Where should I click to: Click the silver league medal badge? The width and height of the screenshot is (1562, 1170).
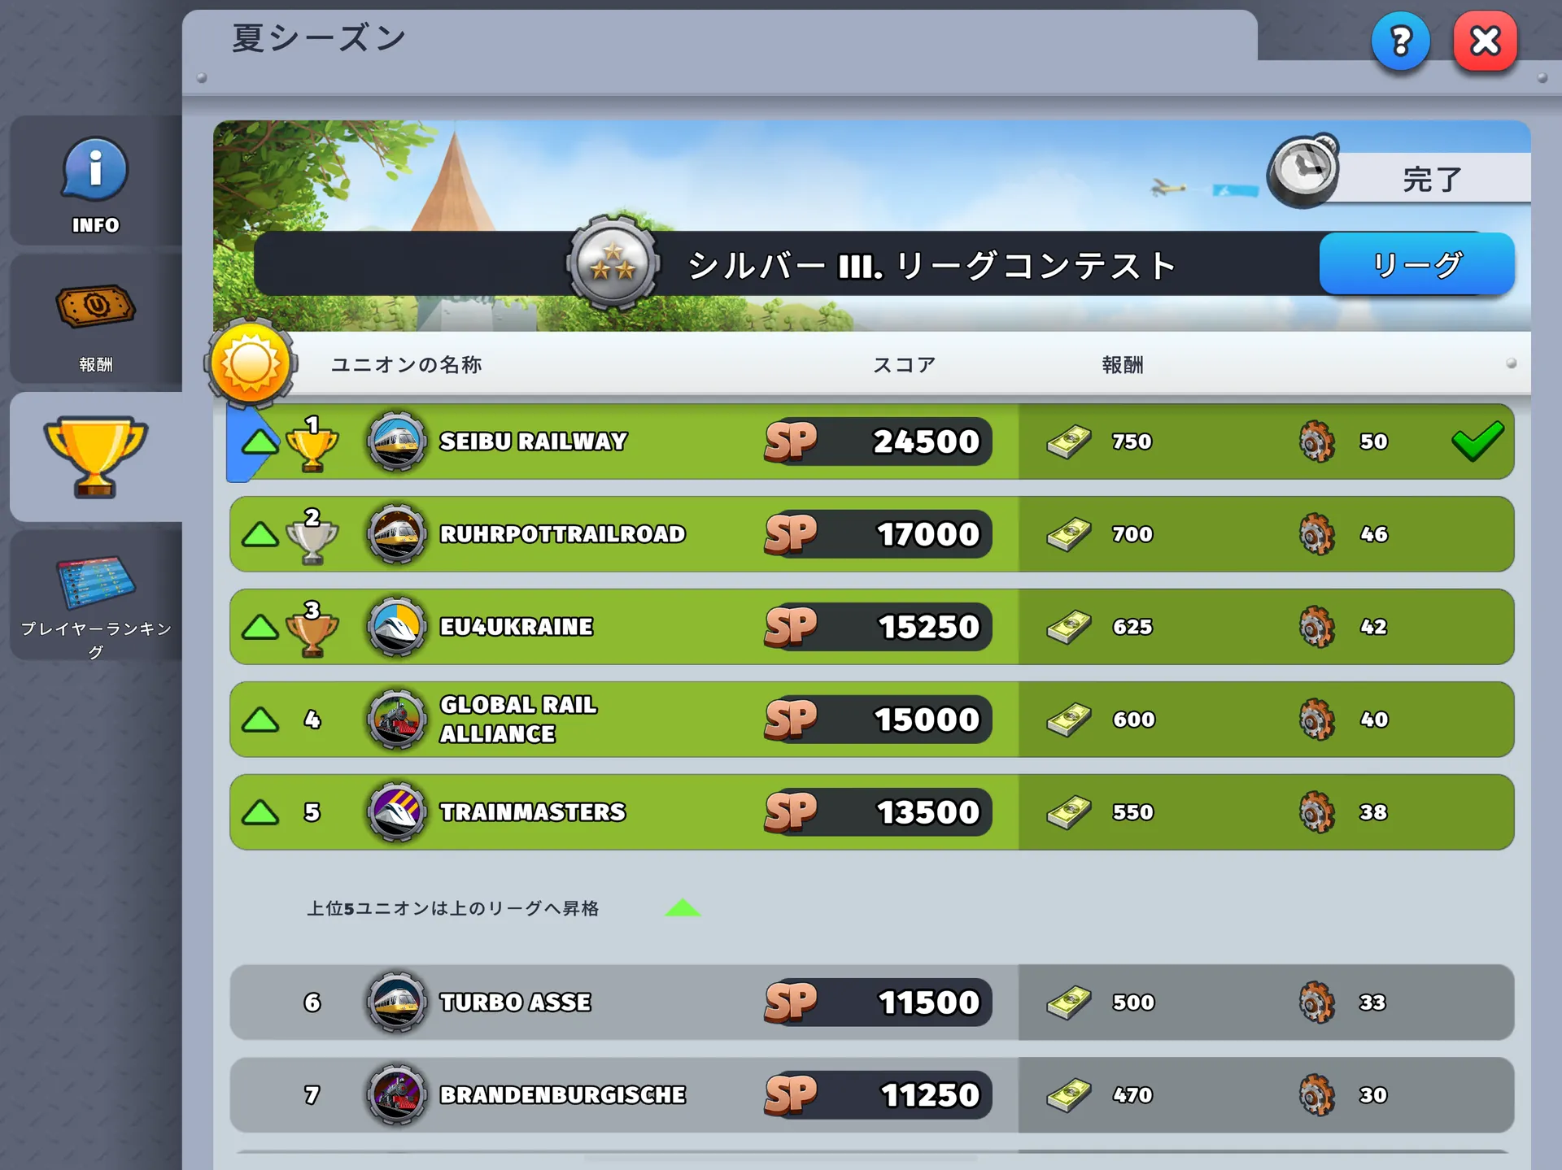613,263
